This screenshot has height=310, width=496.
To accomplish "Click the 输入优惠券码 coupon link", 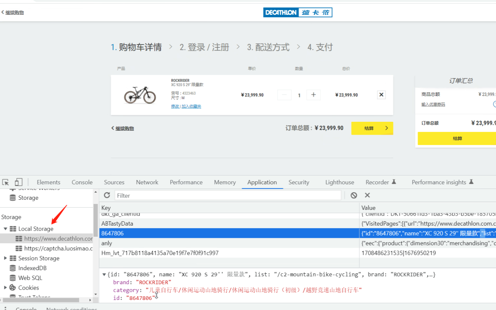I will point(433,104).
